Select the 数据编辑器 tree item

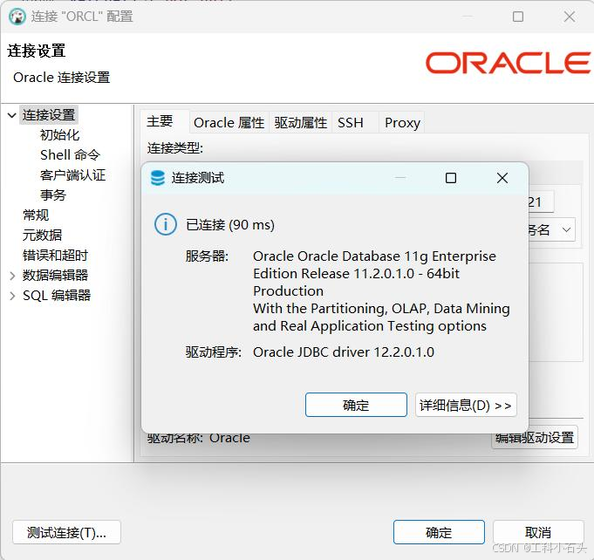(55, 276)
